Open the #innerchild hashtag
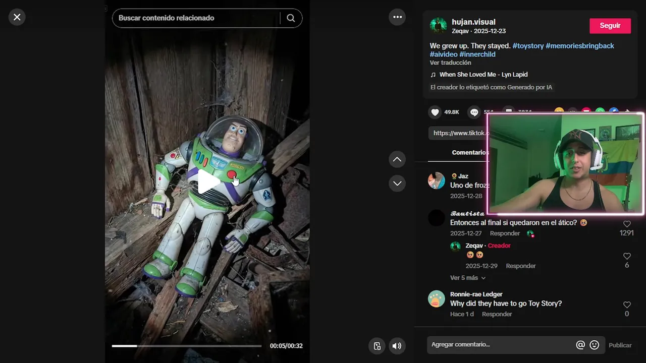Screen dimensions: 646x363 (x=477, y=54)
